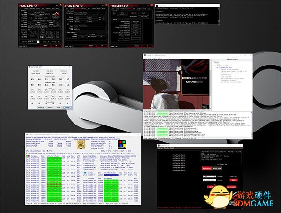This screenshot has height=213, width=281.
Task: Open the File menu in LuxMark
Action: click(x=145, y=58)
